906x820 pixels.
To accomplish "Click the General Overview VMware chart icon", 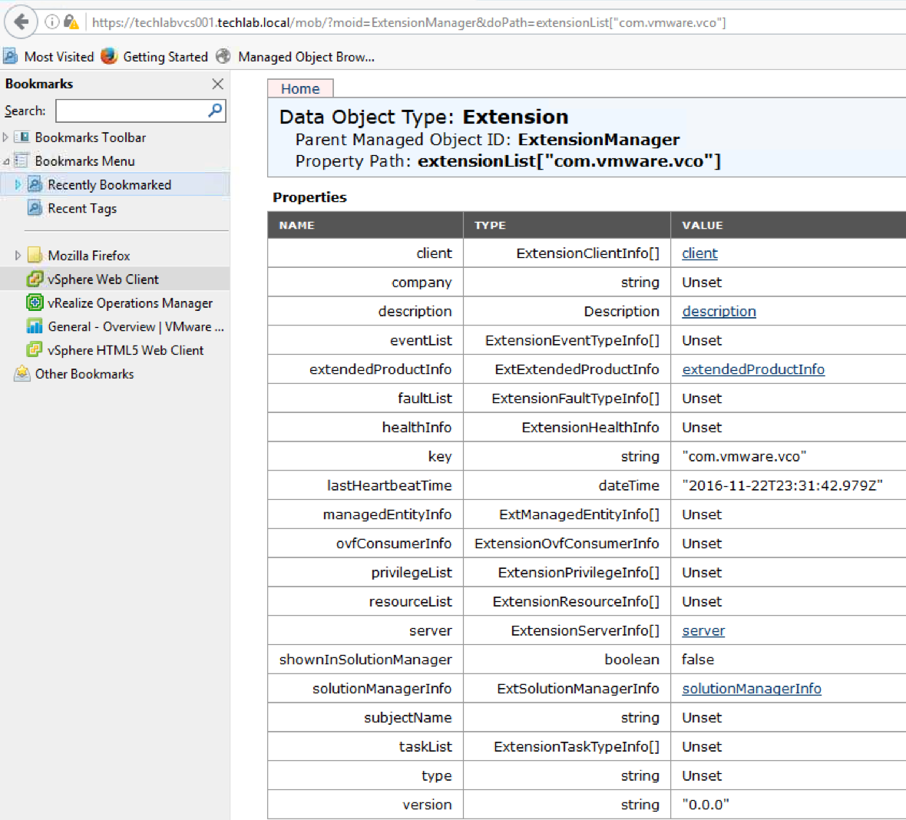I will pyautogui.click(x=35, y=326).
